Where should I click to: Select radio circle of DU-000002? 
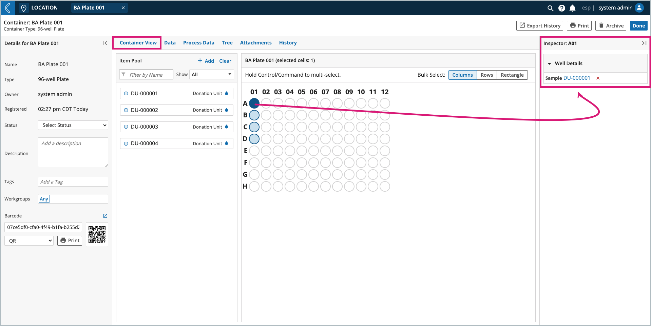[126, 110]
